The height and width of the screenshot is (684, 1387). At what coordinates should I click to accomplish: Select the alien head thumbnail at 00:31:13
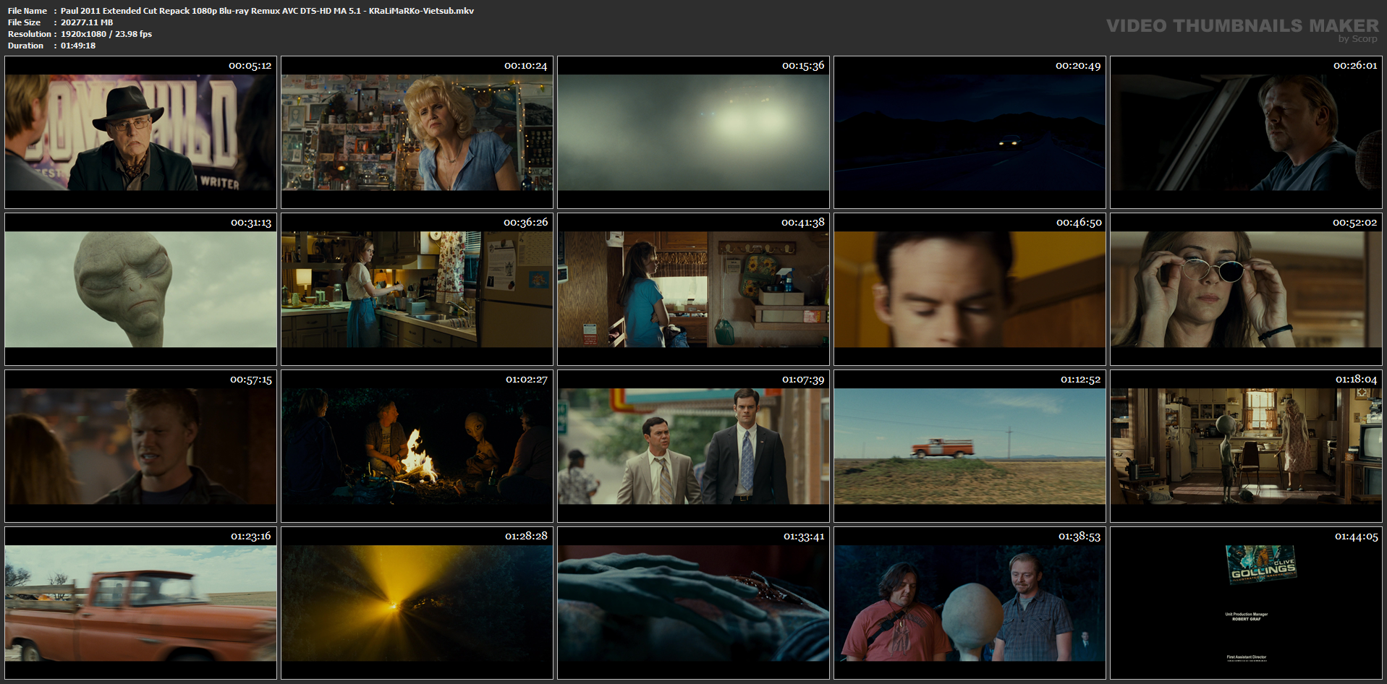click(140, 289)
